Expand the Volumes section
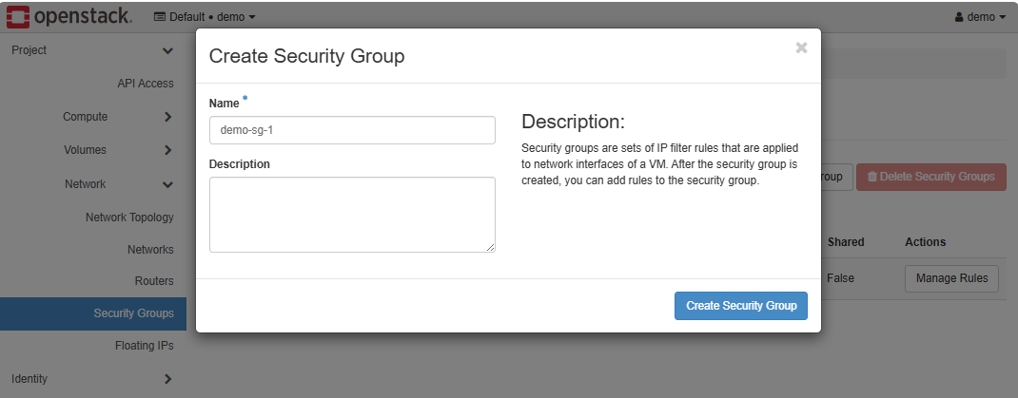 point(167,150)
